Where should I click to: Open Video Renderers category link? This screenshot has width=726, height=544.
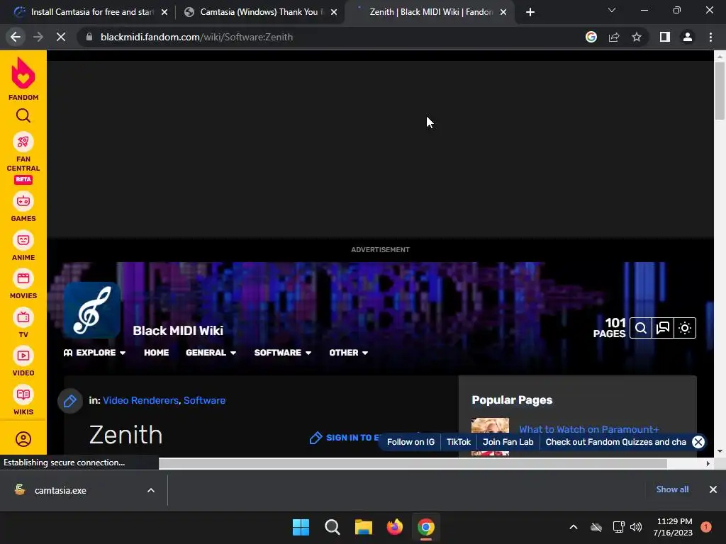140,401
